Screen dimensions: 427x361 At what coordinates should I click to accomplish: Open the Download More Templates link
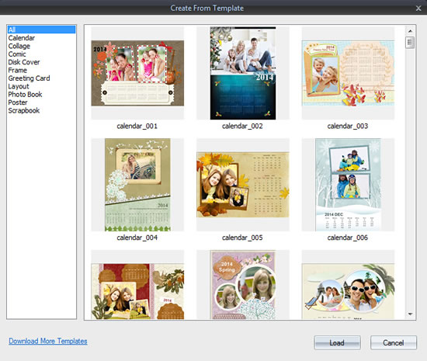[x=48, y=341]
